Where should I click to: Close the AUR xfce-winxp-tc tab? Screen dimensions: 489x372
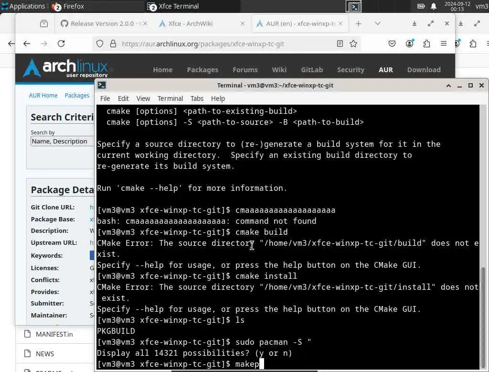click(x=340, y=23)
